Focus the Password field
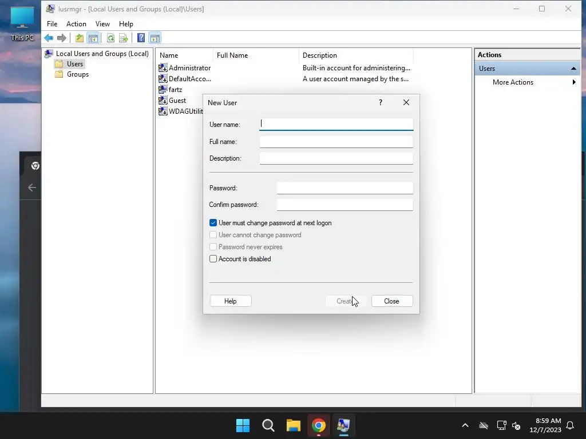Viewport: 586px width, 439px height. point(345,187)
